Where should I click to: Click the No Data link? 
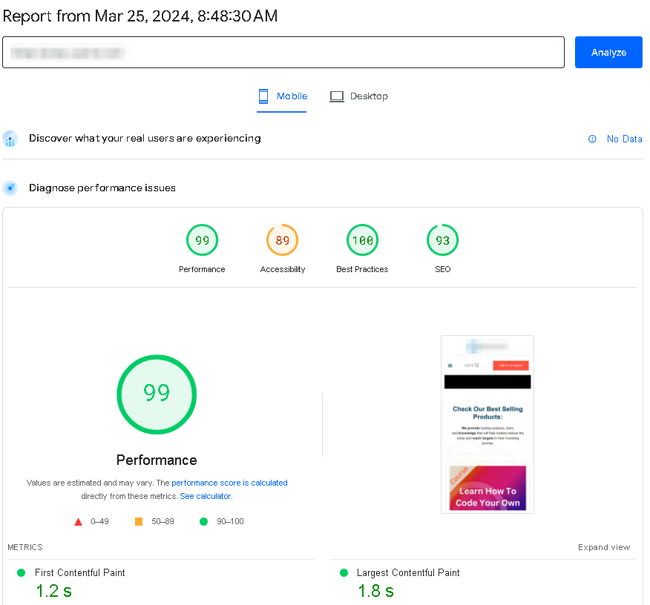click(624, 139)
